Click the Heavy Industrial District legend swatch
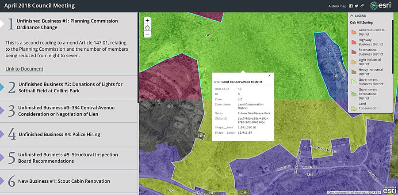The height and width of the screenshot is (195, 398). click(354, 71)
